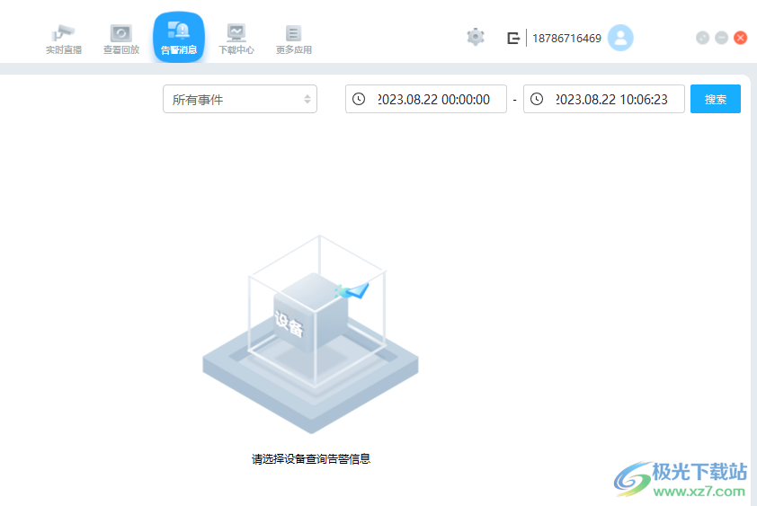Screen dimensions: 757x506
Task: Maximize the window with the expand button
Action: 702,38
